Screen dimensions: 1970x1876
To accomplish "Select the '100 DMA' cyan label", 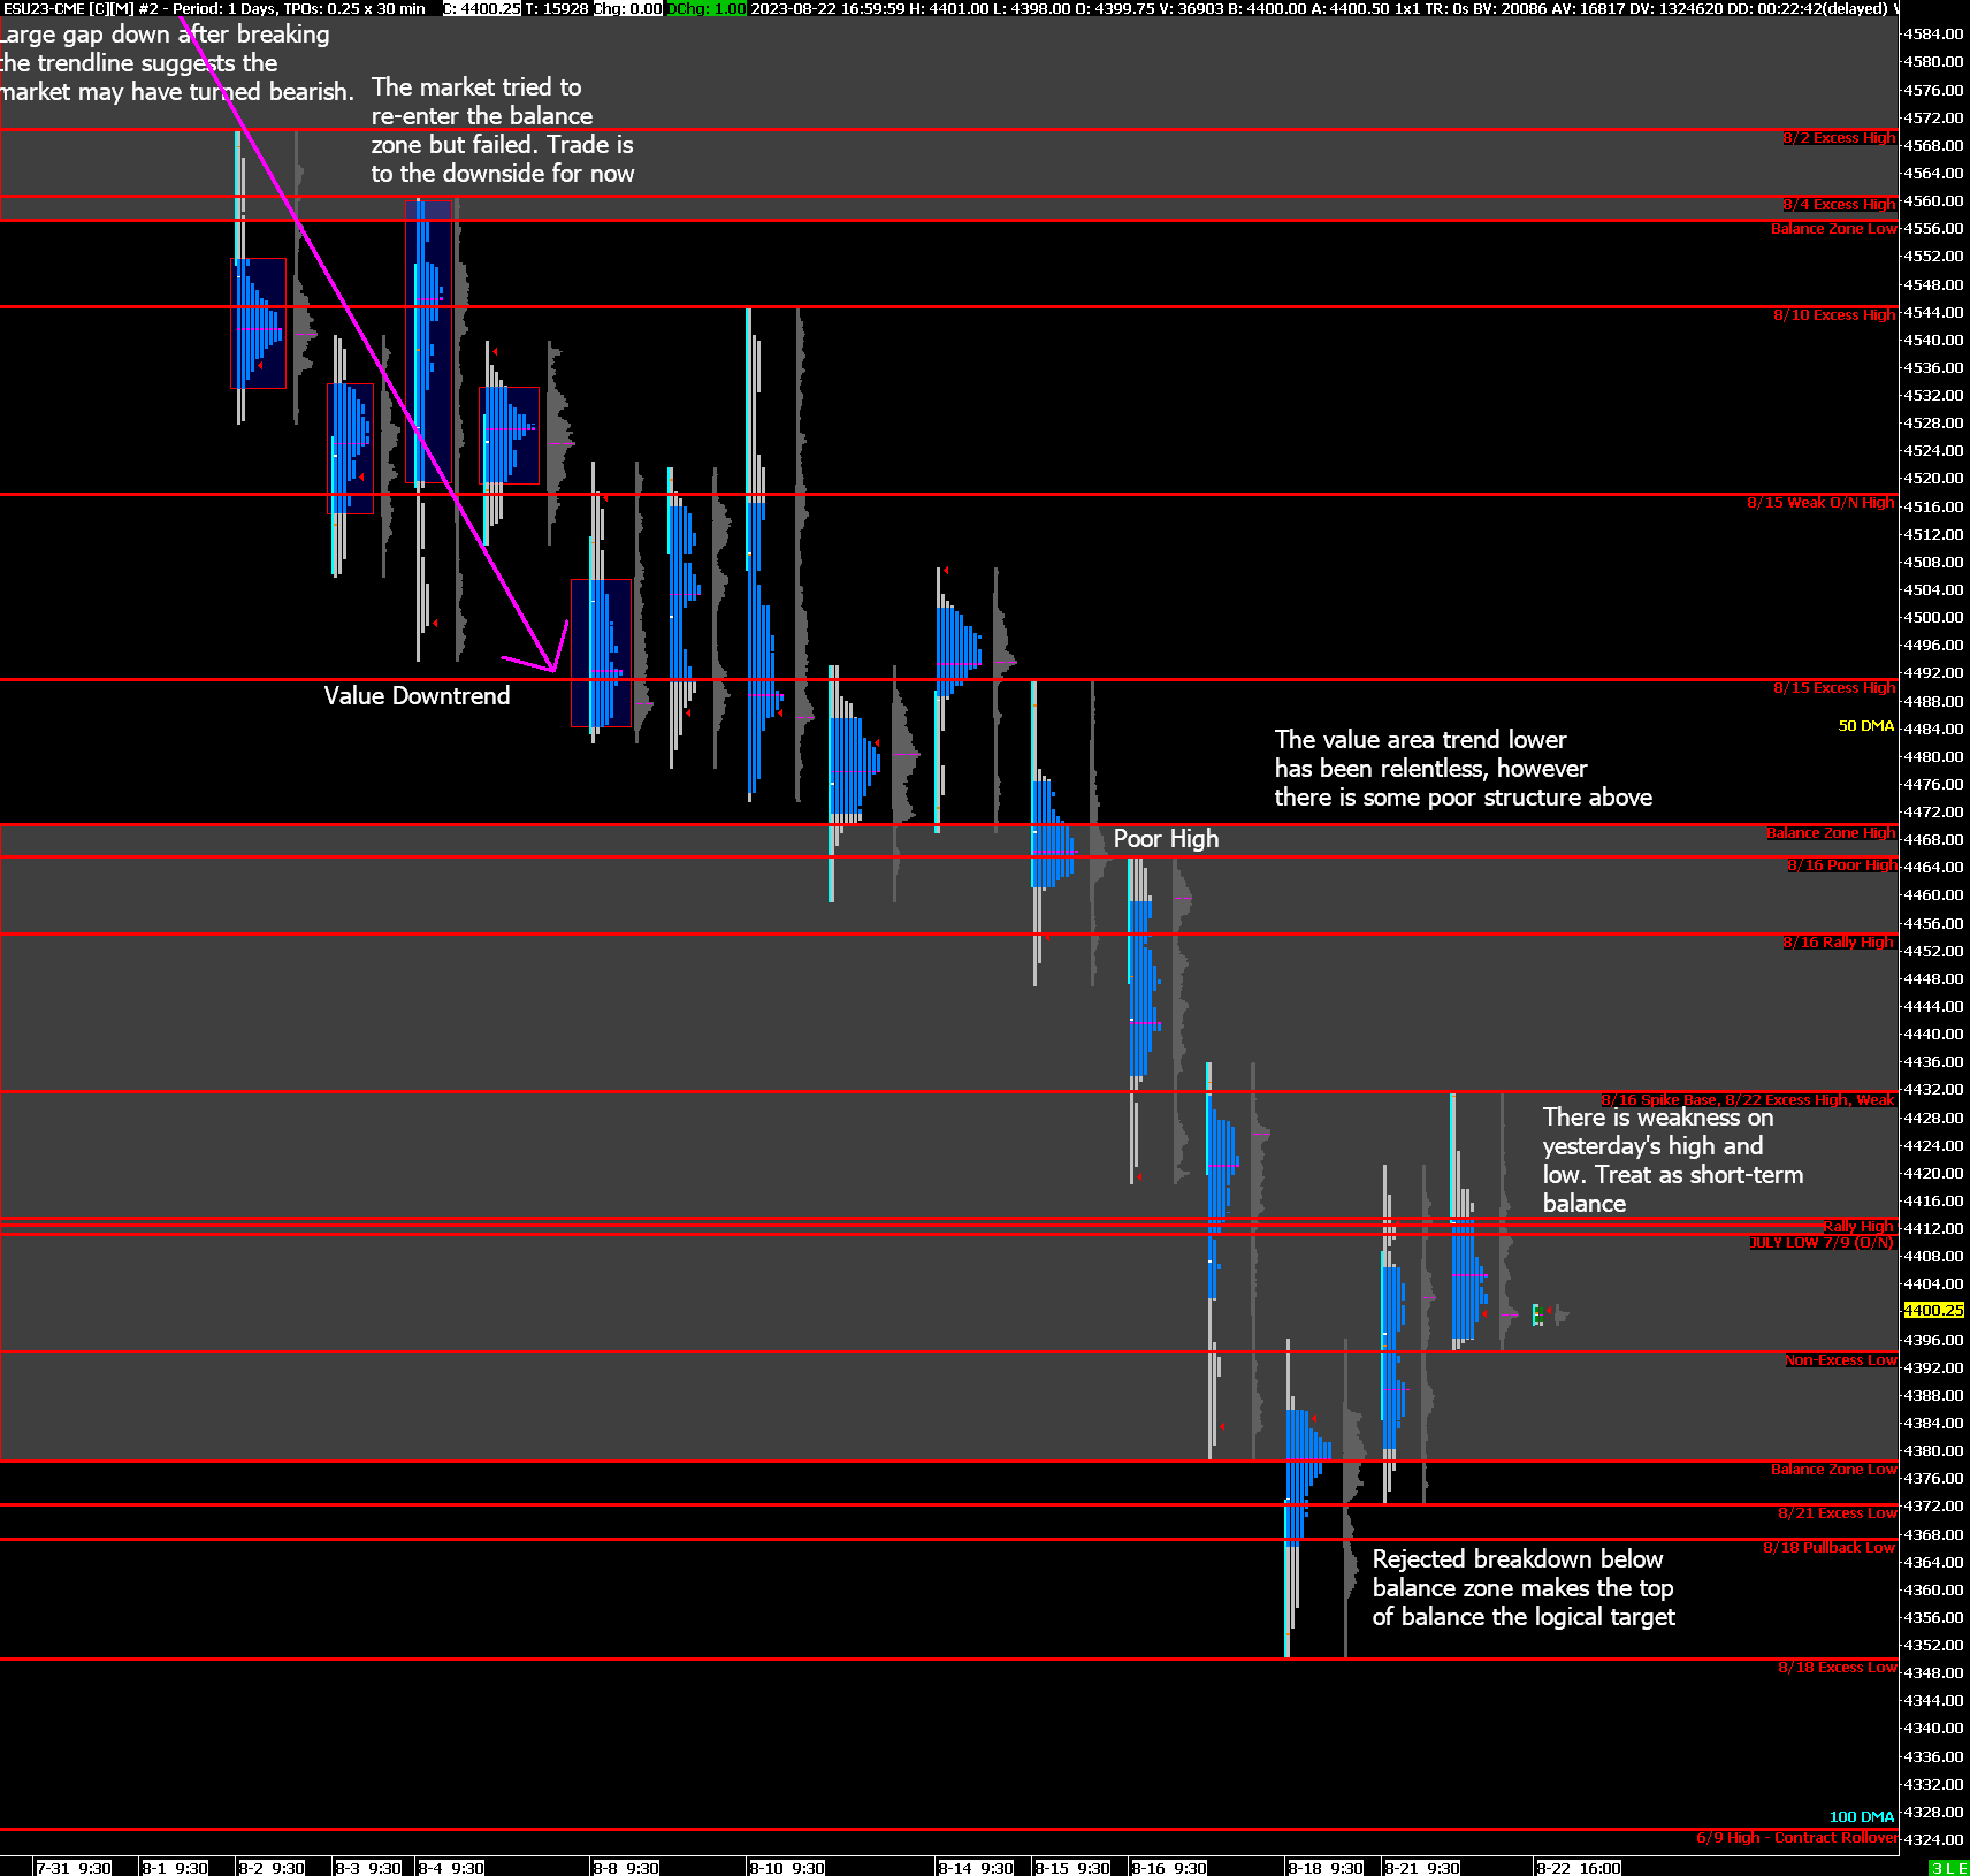I will 1861,1816.
